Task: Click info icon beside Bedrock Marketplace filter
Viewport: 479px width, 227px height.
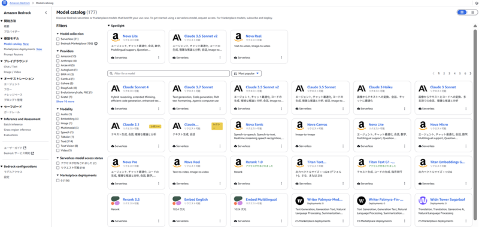Action: [96, 44]
